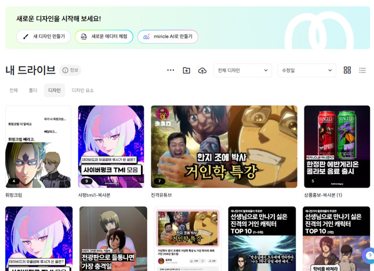The image size is (374, 271).
Task: Open the 전광판으로 들통나면 design thumbnail
Action: point(113,239)
